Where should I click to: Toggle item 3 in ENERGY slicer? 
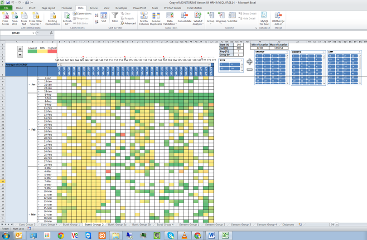(281, 56)
